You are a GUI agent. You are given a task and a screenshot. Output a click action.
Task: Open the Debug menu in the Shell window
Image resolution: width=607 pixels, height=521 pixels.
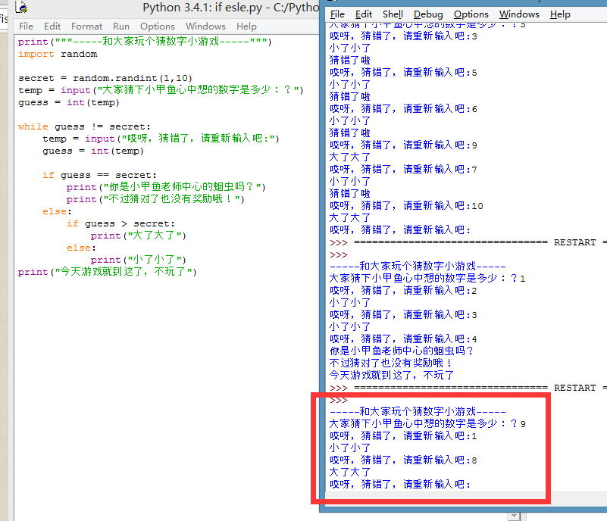tap(427, 14)
